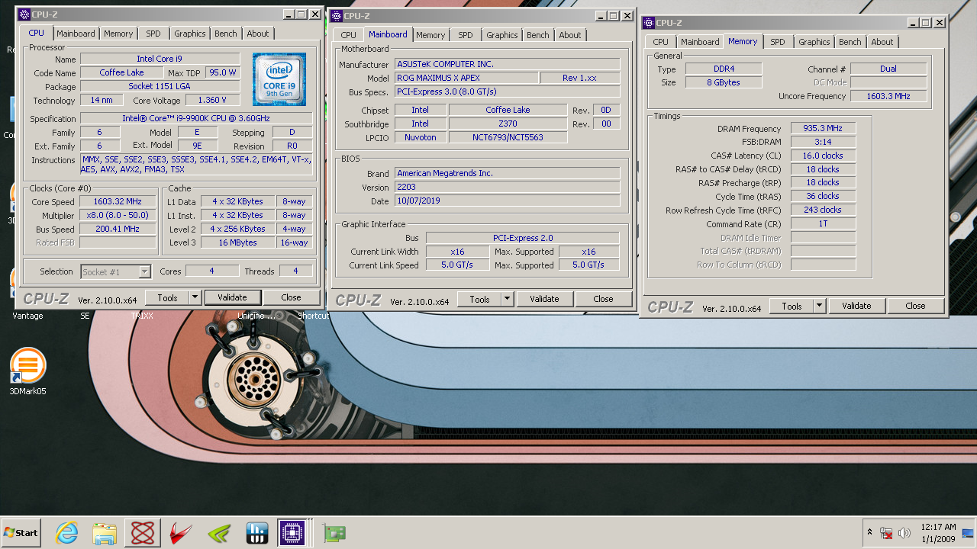Select SPD tab in middle Mainboard window
This screenshot has width=977, height=549.
coord(466,35)
